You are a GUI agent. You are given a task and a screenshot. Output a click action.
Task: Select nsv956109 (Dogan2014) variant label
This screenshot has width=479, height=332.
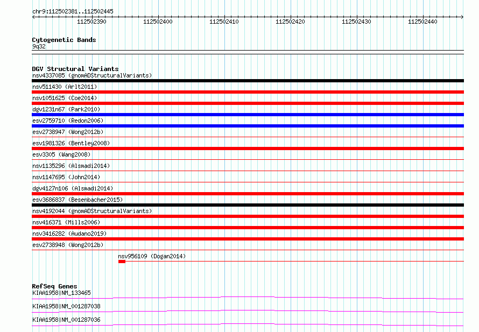click(x=152, y=256)
